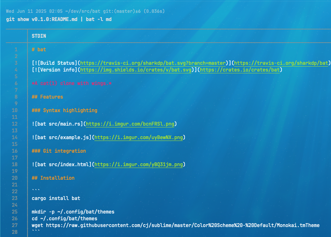The image size is (331, 237).
Task: Click the 'bat -l md' part of command
Action: click(x=99, y=19)
